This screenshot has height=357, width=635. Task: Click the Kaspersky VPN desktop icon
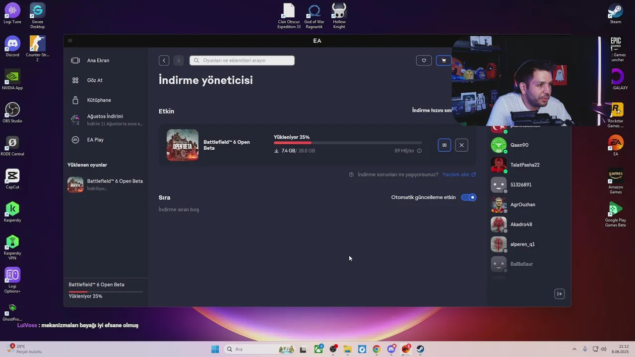coord(12,247)
